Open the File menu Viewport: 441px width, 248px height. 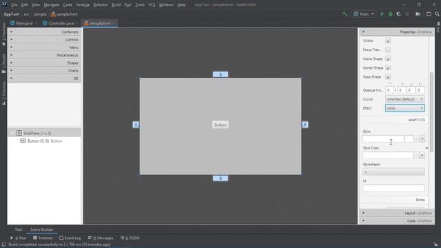[x=14, y=5]
